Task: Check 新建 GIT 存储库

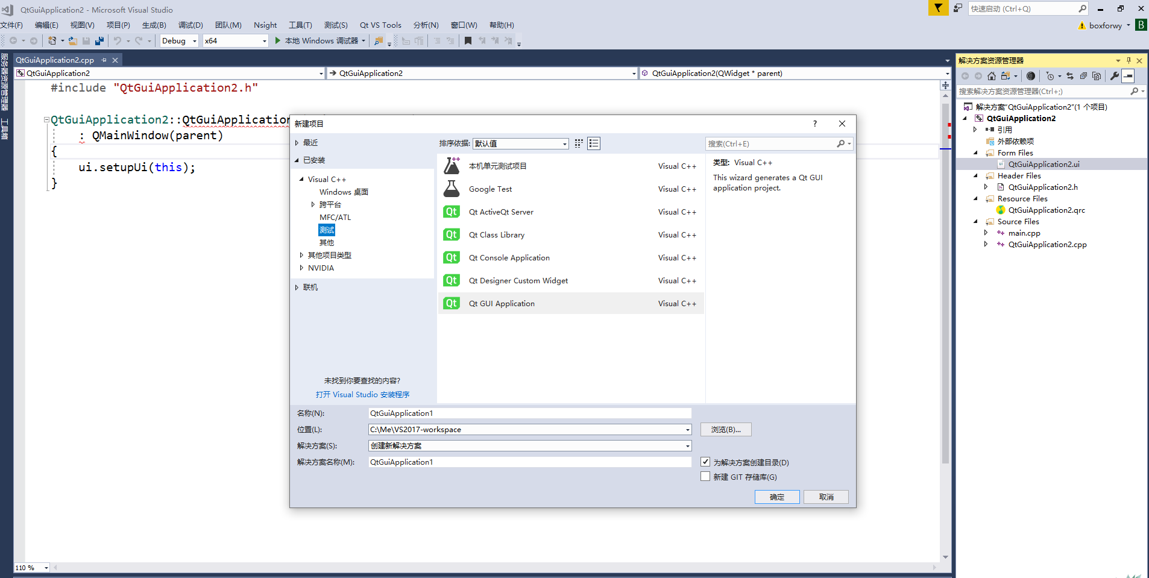Action: click(x=705, y=476)
